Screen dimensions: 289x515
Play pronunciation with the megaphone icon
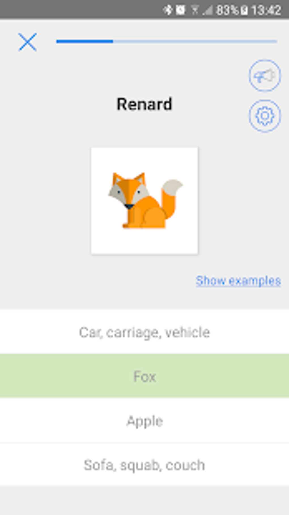point(265,76)
